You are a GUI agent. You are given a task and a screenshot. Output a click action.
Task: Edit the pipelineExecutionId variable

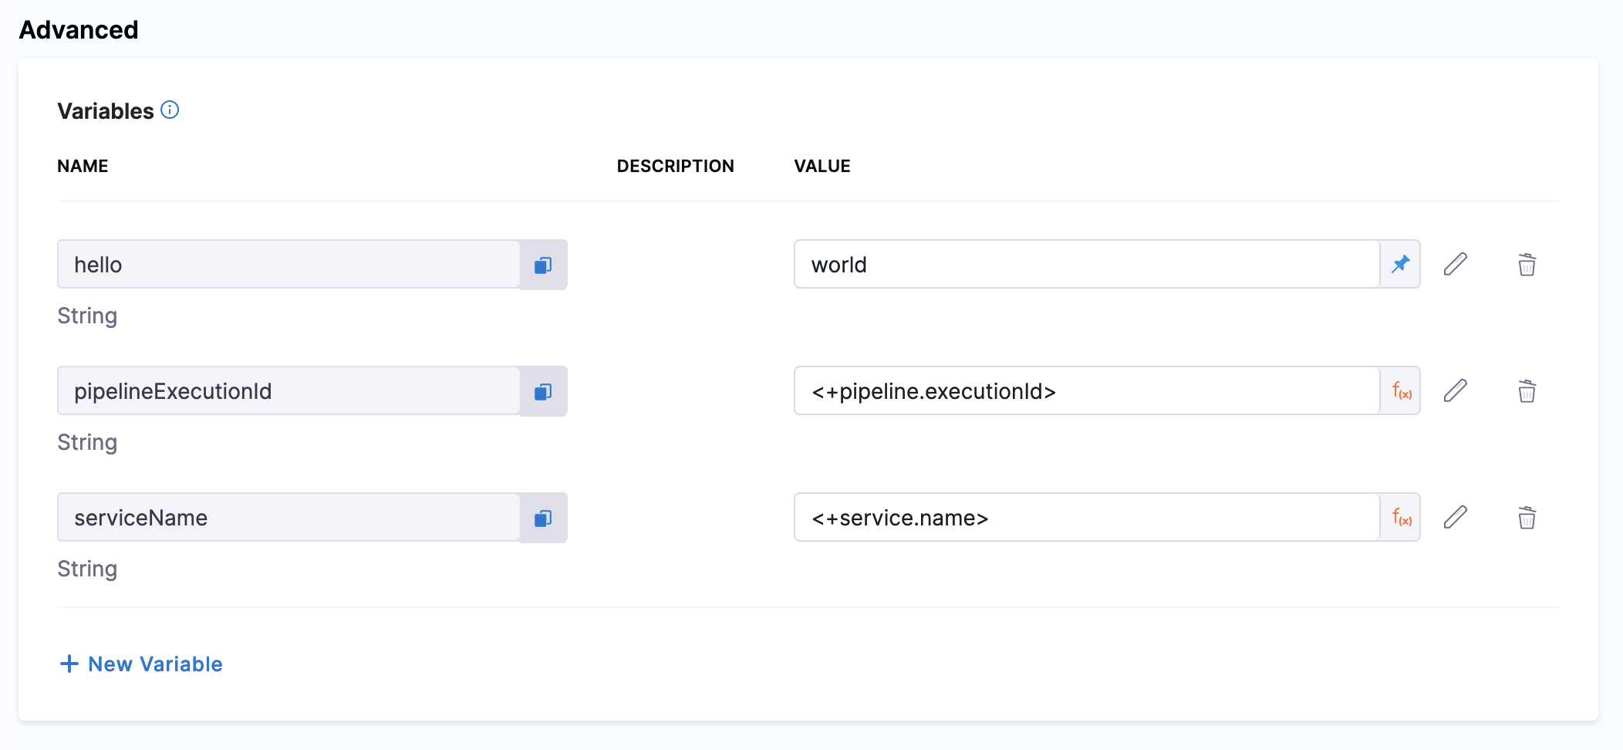[1455, 390]
